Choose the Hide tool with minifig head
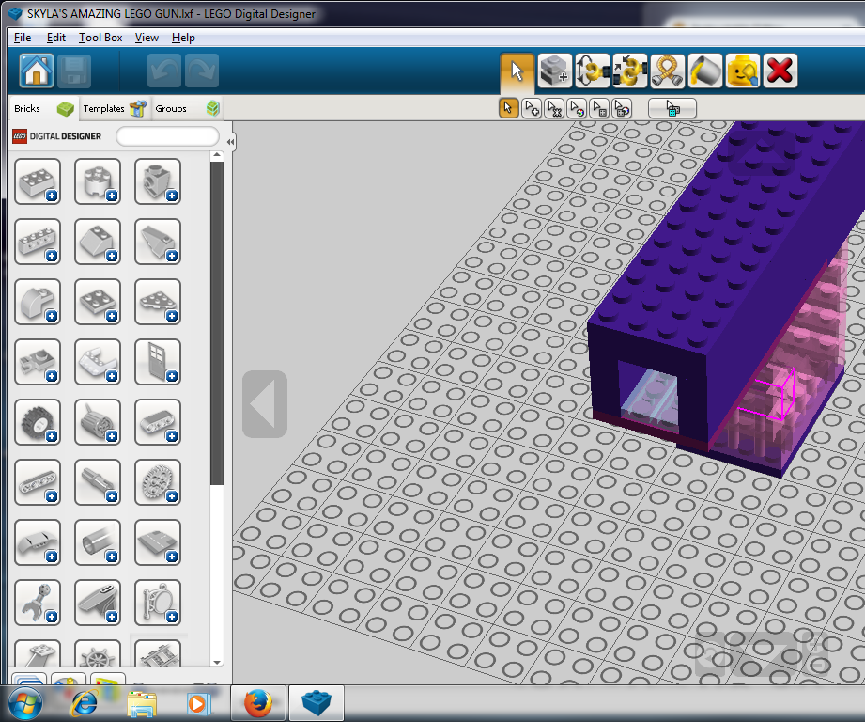This screenshot has width=865, height=722. [742, 71]
